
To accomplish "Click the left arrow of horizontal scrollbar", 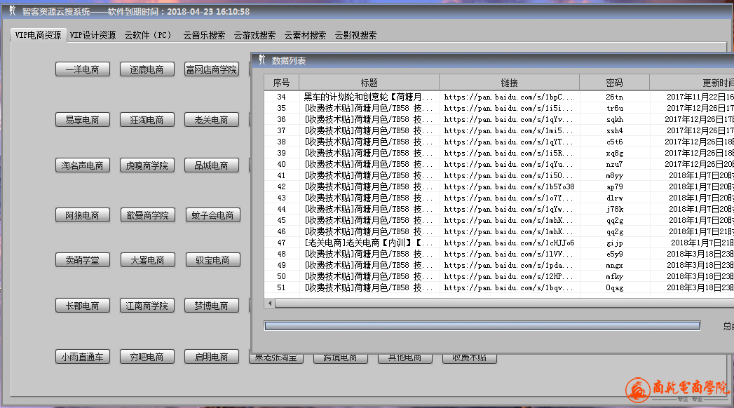I will point(270,303).
